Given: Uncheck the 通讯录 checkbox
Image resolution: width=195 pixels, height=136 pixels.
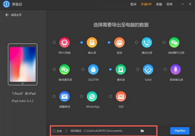Looking at the screenshot, I should pos(110,69).
